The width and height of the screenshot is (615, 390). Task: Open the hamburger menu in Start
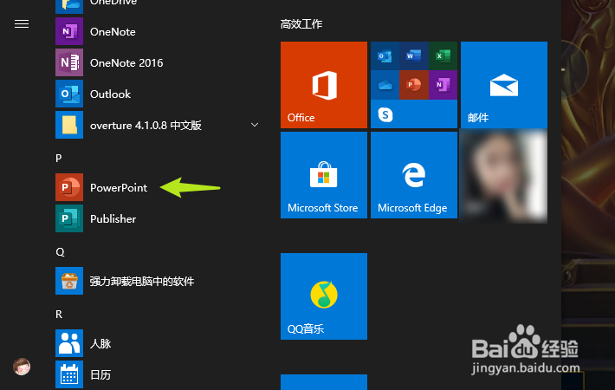[22, 24]
